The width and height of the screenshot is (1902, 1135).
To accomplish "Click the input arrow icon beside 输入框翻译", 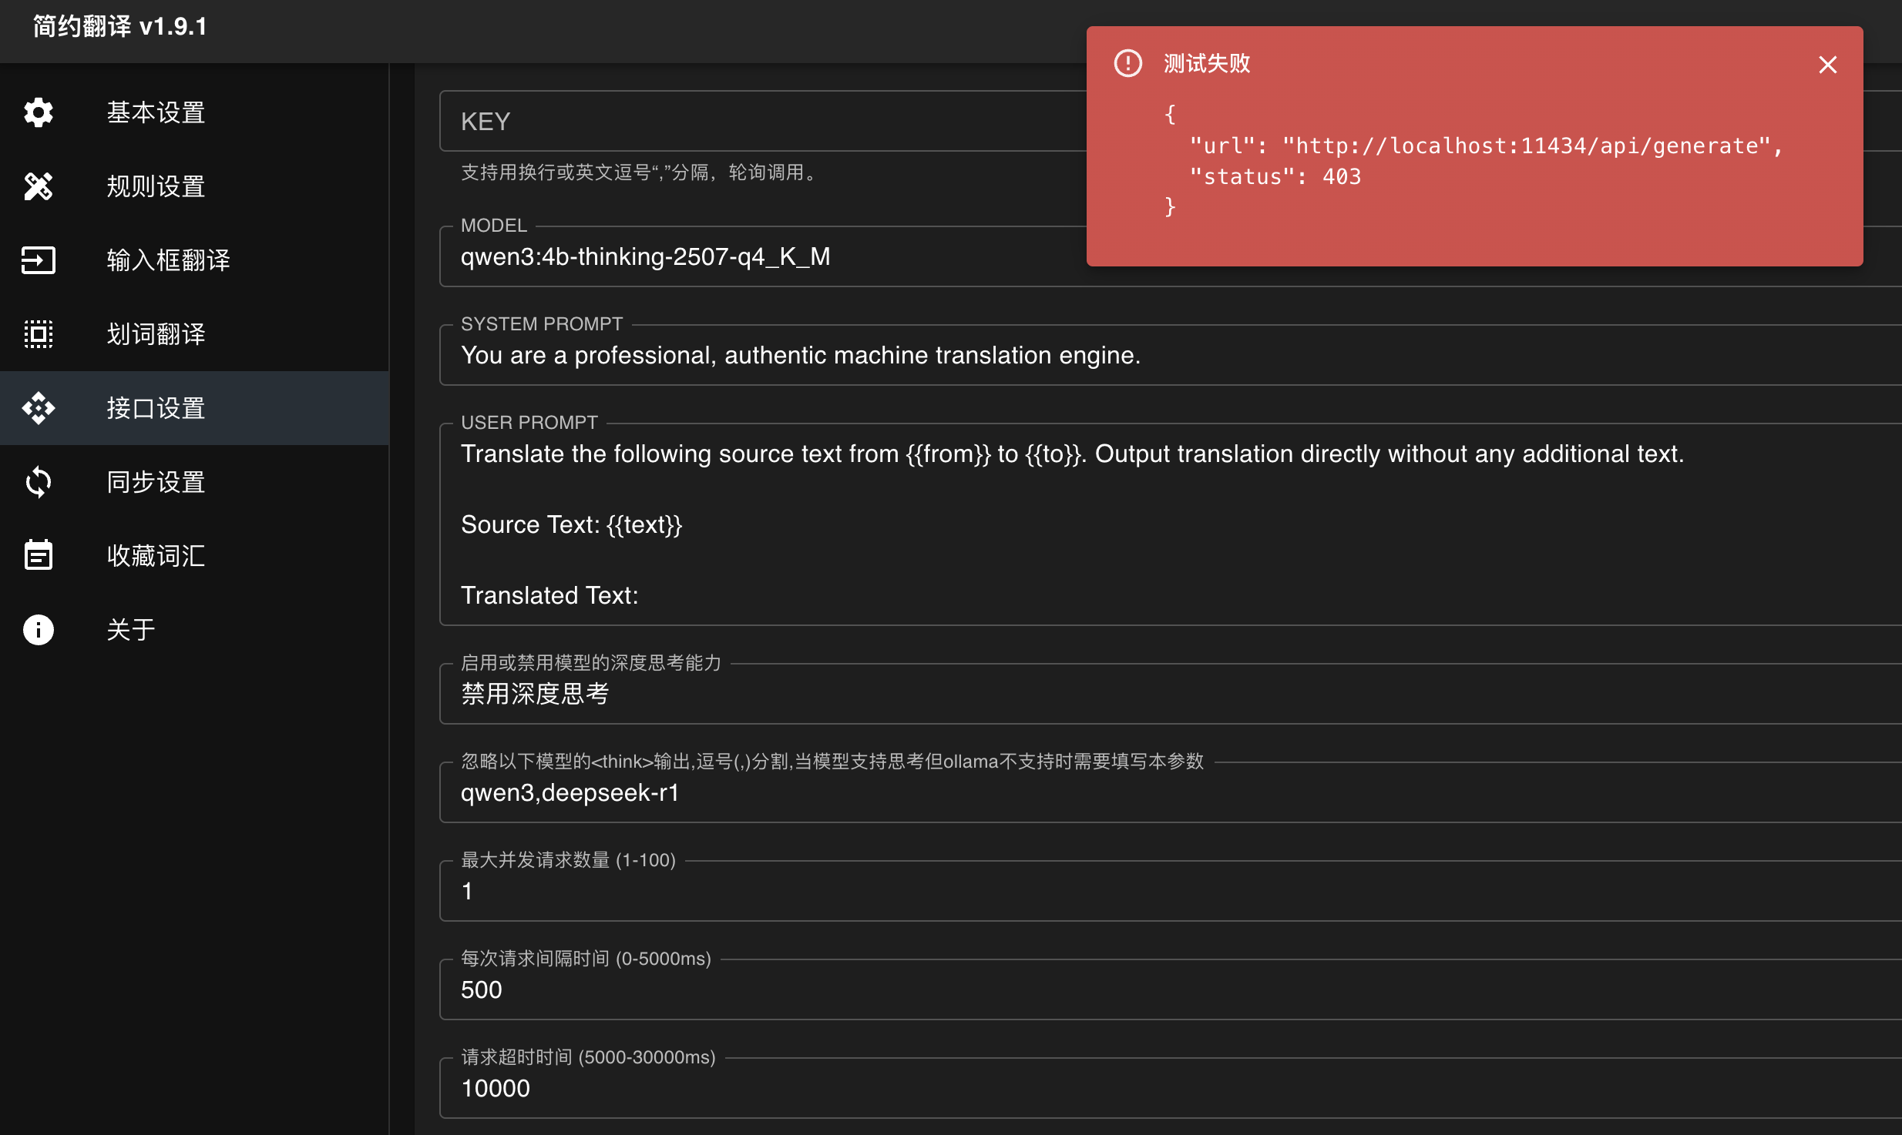I will click(39, 260).
